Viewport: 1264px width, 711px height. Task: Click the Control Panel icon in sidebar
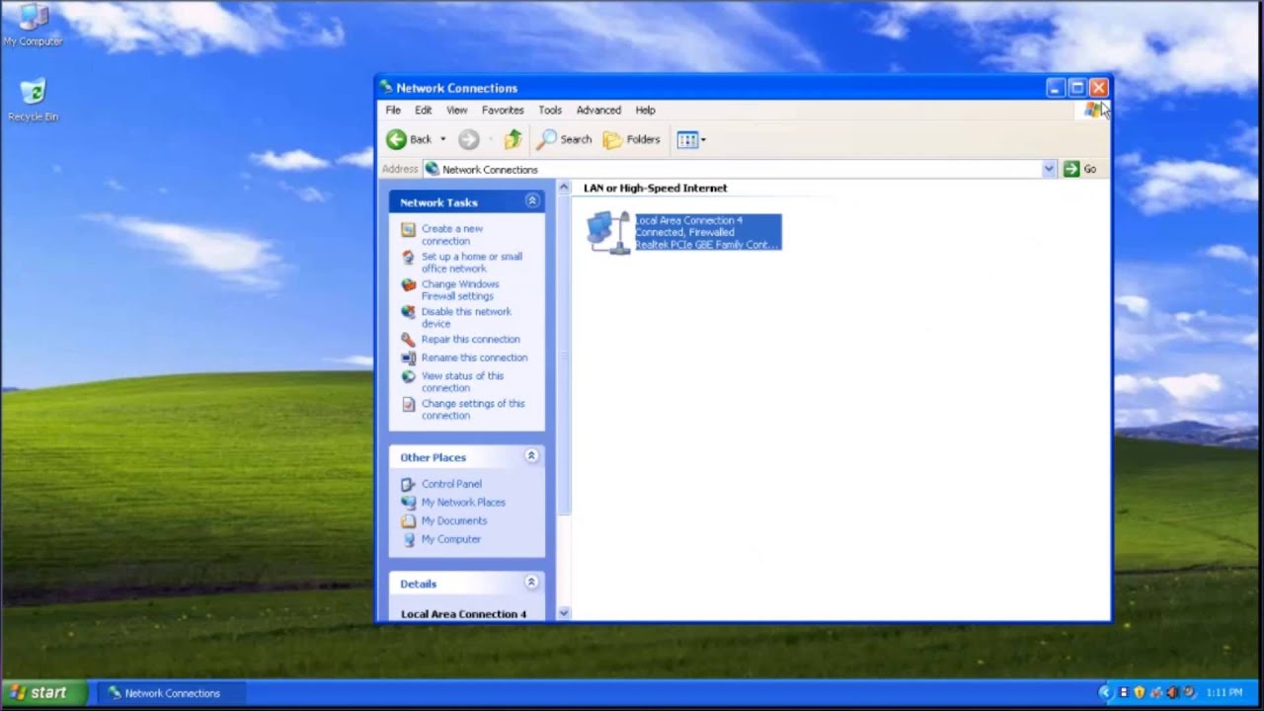(408, 484)
